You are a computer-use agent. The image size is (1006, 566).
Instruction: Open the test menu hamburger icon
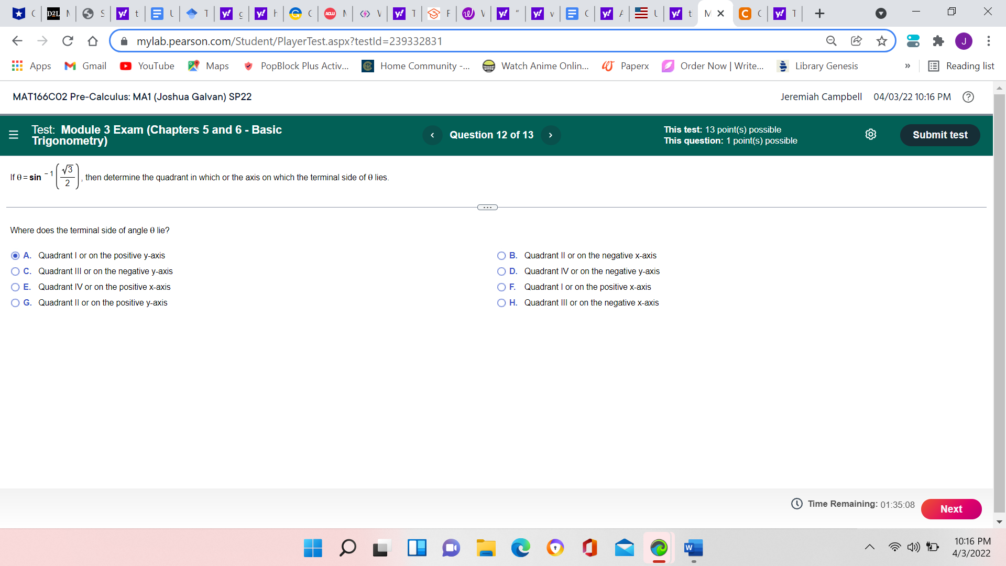click(x=13, y=135)
